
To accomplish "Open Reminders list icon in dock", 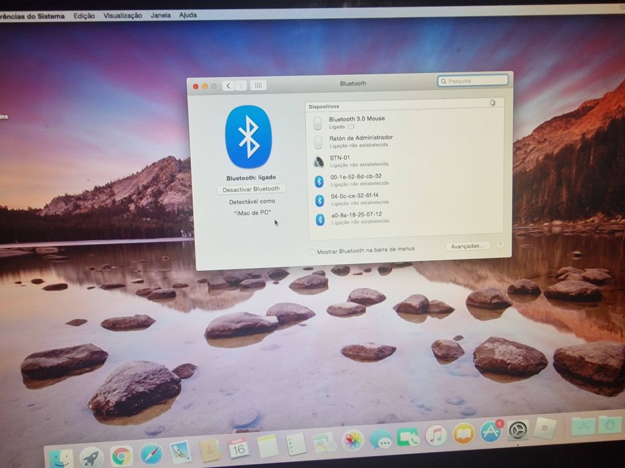I will click(x=296, y=444).
